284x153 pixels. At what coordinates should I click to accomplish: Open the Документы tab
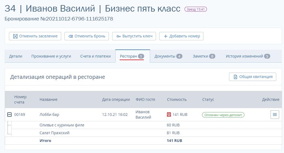point(168,56)
